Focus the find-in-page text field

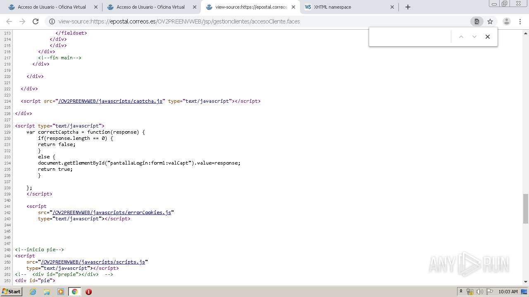410,37
